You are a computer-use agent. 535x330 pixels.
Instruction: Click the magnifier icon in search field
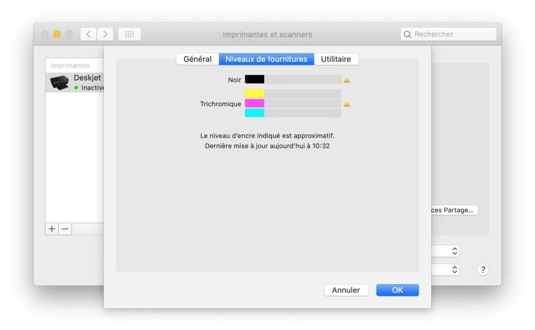[x=407, y=35]
